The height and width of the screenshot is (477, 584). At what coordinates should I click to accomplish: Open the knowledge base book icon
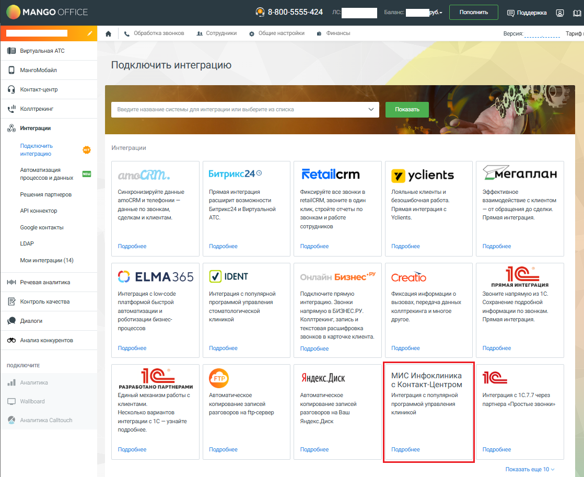click(x=577, y=13)
